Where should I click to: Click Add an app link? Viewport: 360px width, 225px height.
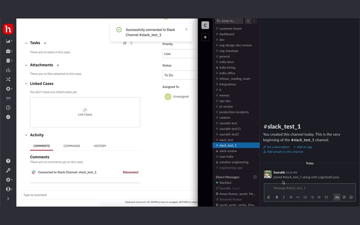tap(303, 147)
